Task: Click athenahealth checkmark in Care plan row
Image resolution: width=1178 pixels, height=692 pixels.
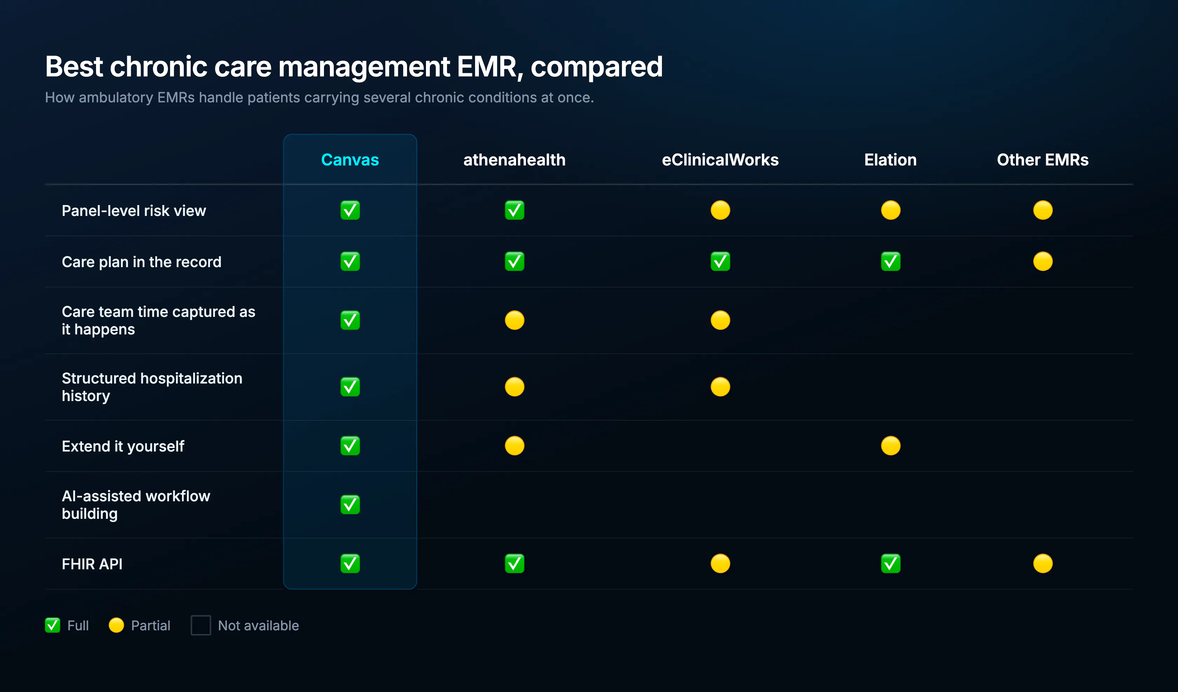Action: [x=514, y=262]
